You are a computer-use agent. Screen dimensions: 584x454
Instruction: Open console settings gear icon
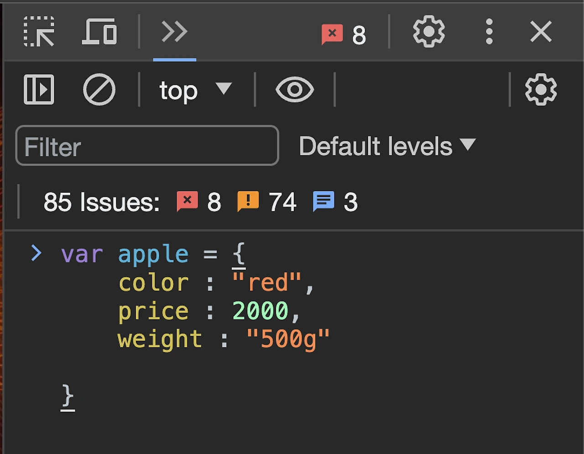coord(541,89)
